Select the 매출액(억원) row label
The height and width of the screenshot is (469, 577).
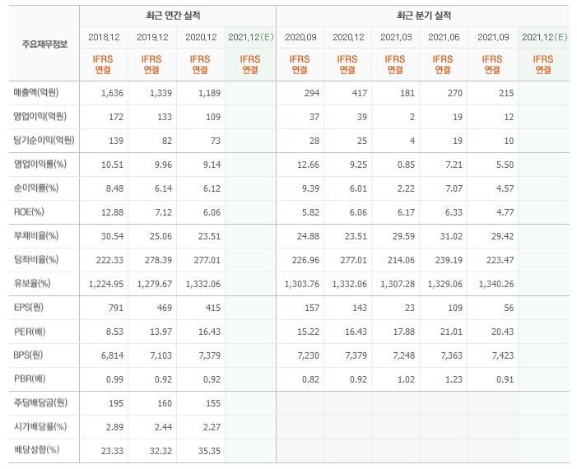point(36,92)
